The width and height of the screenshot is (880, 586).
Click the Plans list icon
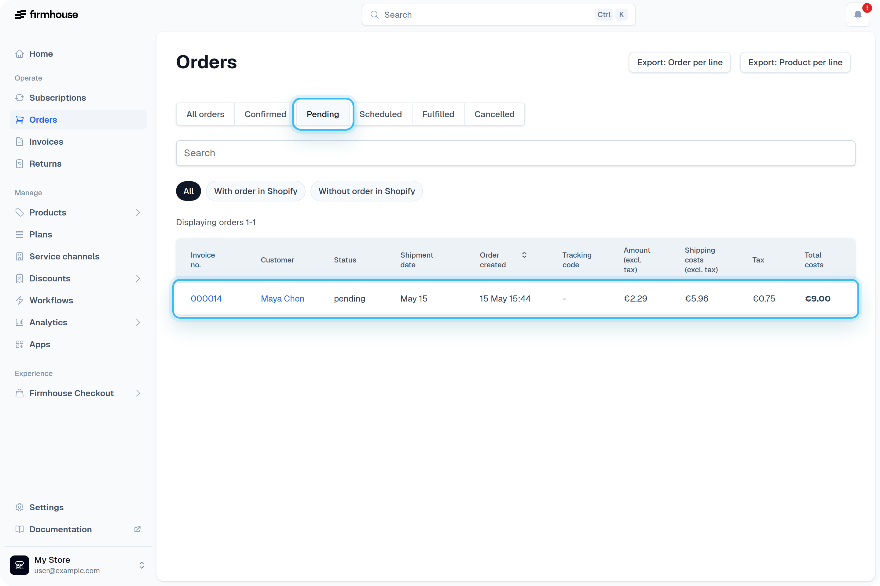coord(20,234)
